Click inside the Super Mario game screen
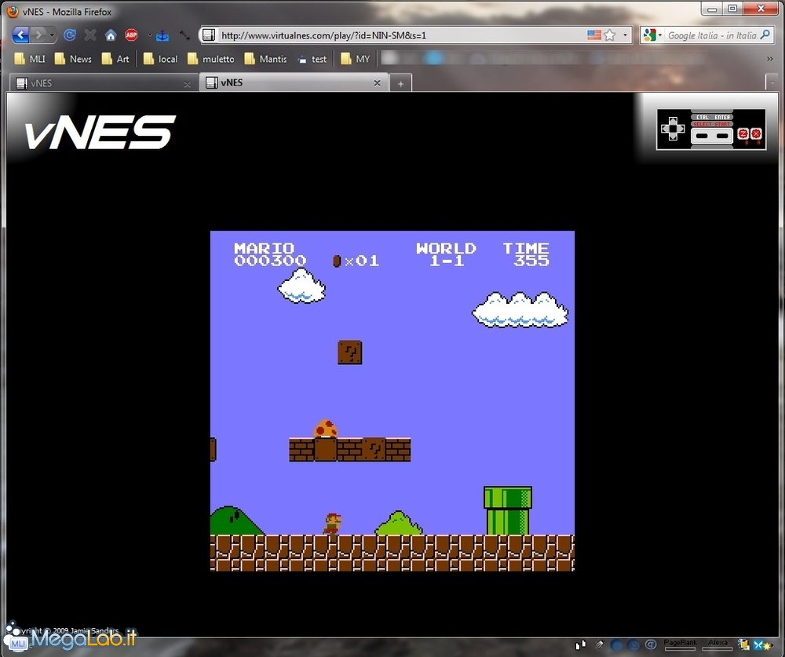The width and height of the screenshot is (785, 657). coord(392,400)
